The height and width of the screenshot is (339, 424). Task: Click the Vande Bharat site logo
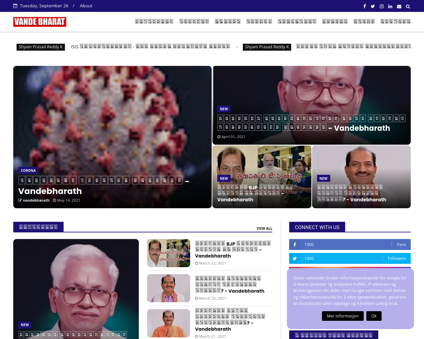pyautogui.click(x=40, y=22)
